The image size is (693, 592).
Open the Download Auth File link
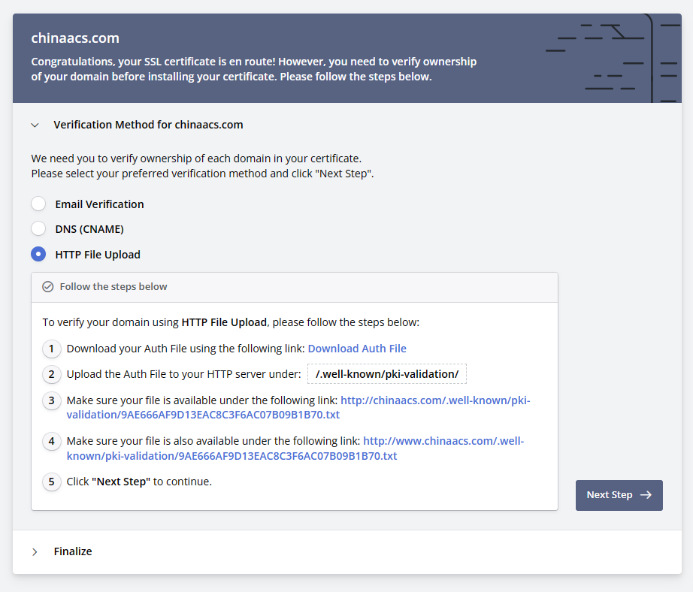[x=357, y=349]
